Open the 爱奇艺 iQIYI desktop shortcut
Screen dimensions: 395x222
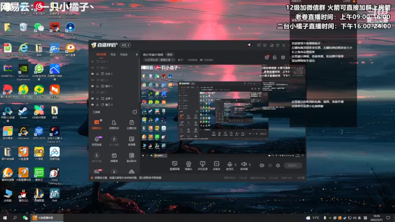coord(39,175)
